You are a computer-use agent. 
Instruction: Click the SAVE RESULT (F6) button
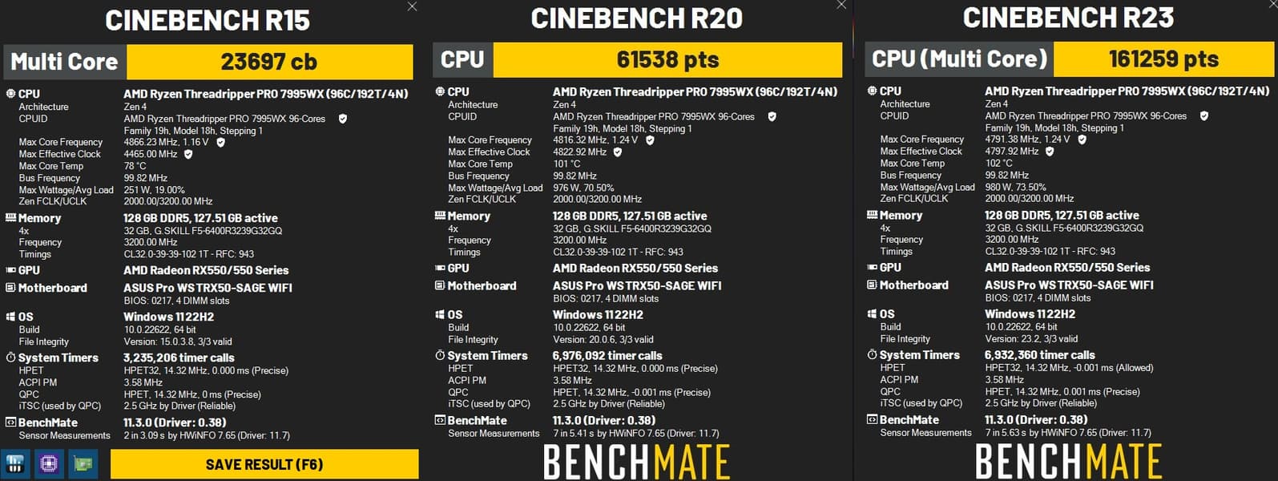click(264, 464)
